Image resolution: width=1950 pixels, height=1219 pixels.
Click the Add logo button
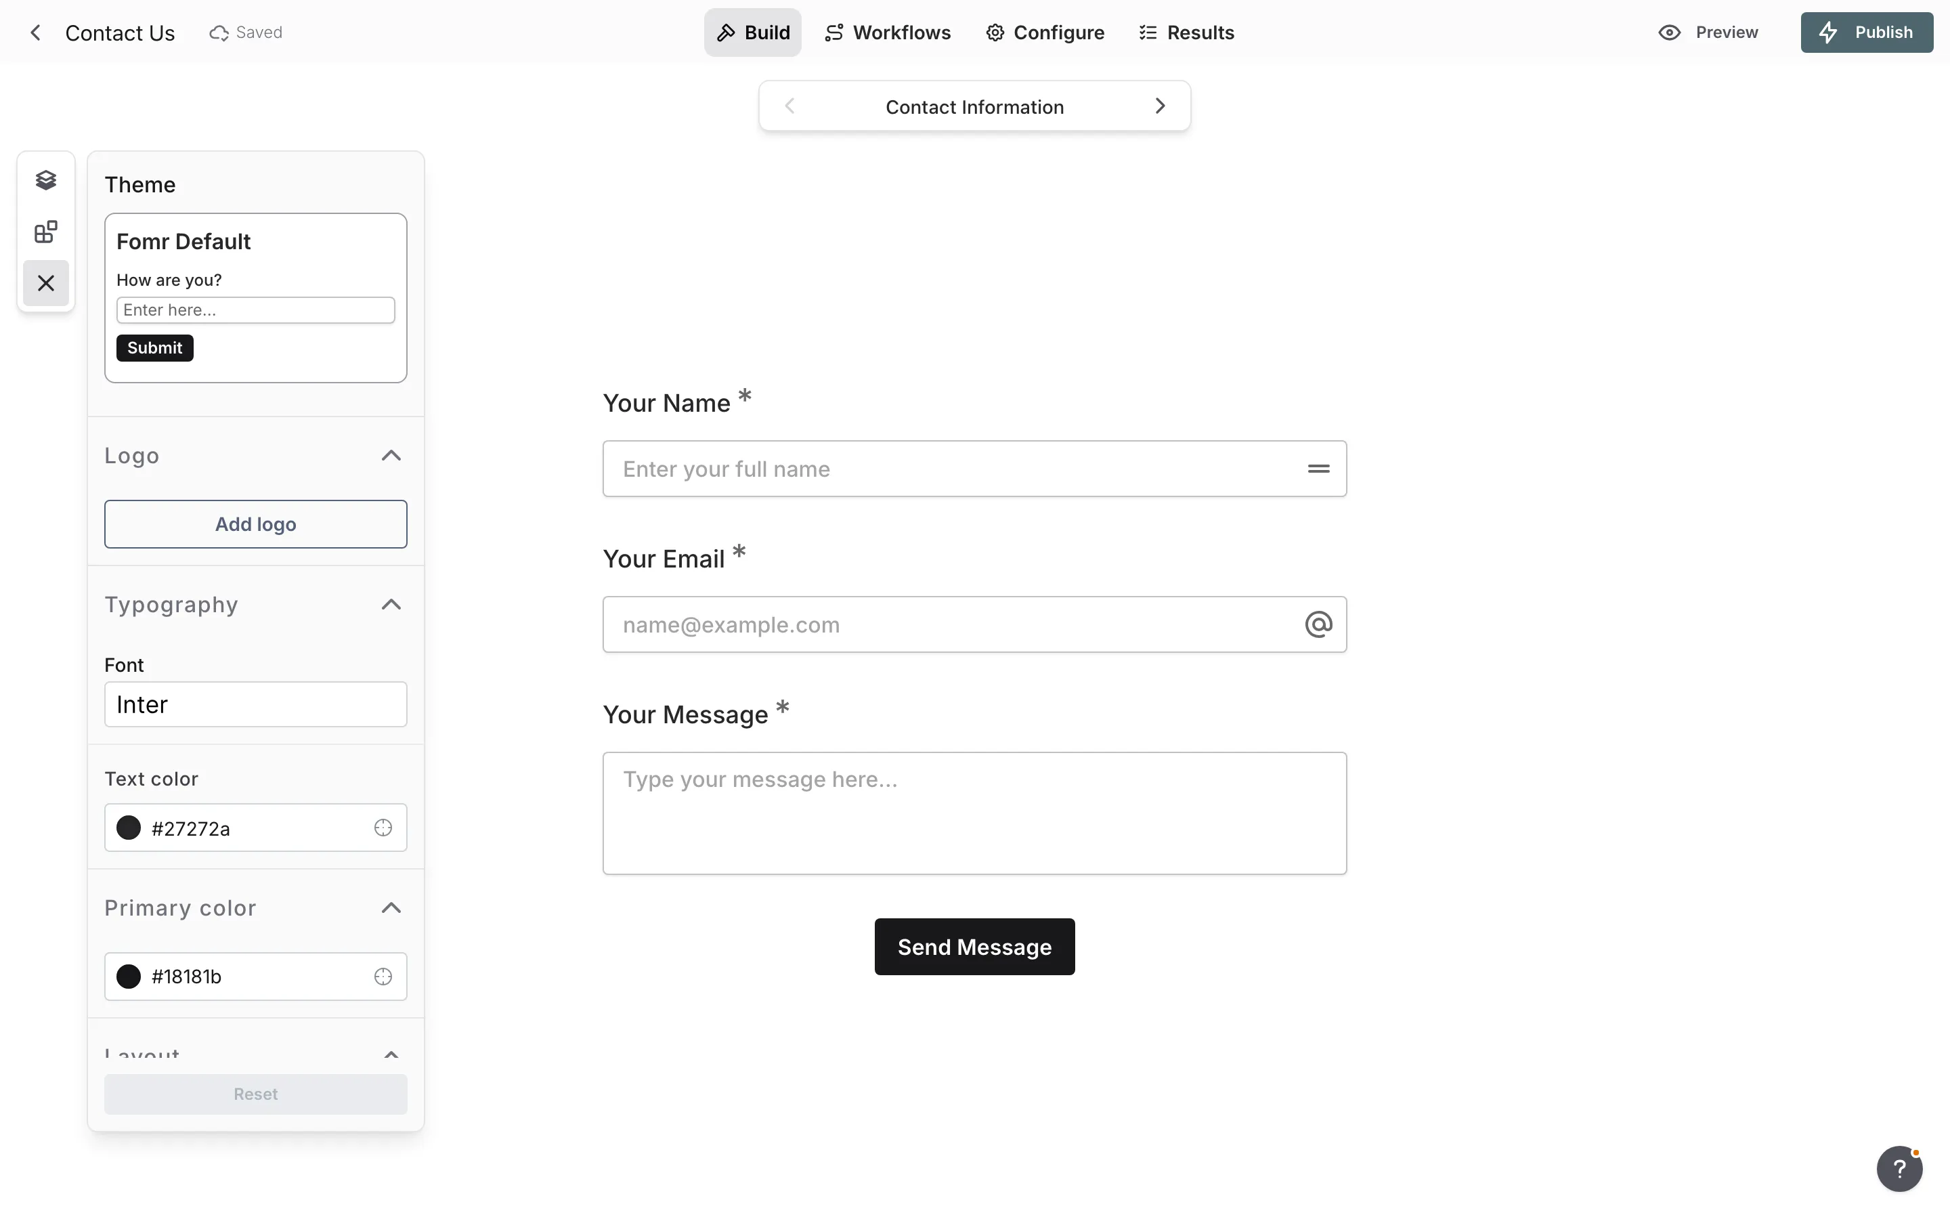tap(255, 524)
